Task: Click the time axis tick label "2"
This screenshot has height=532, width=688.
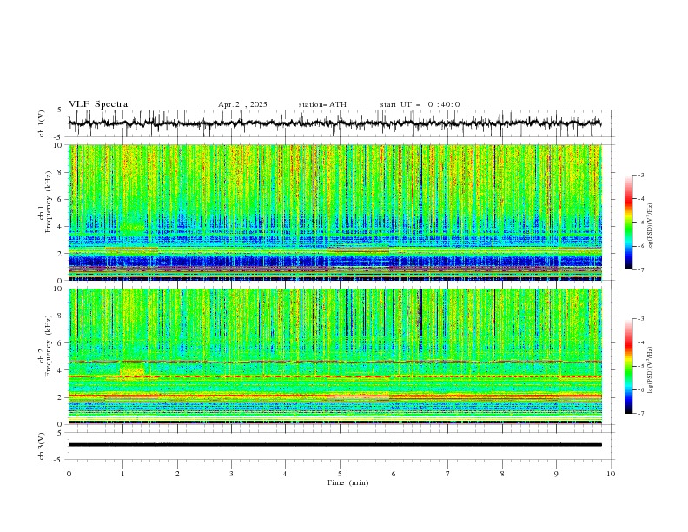Action: pos(177,474)
